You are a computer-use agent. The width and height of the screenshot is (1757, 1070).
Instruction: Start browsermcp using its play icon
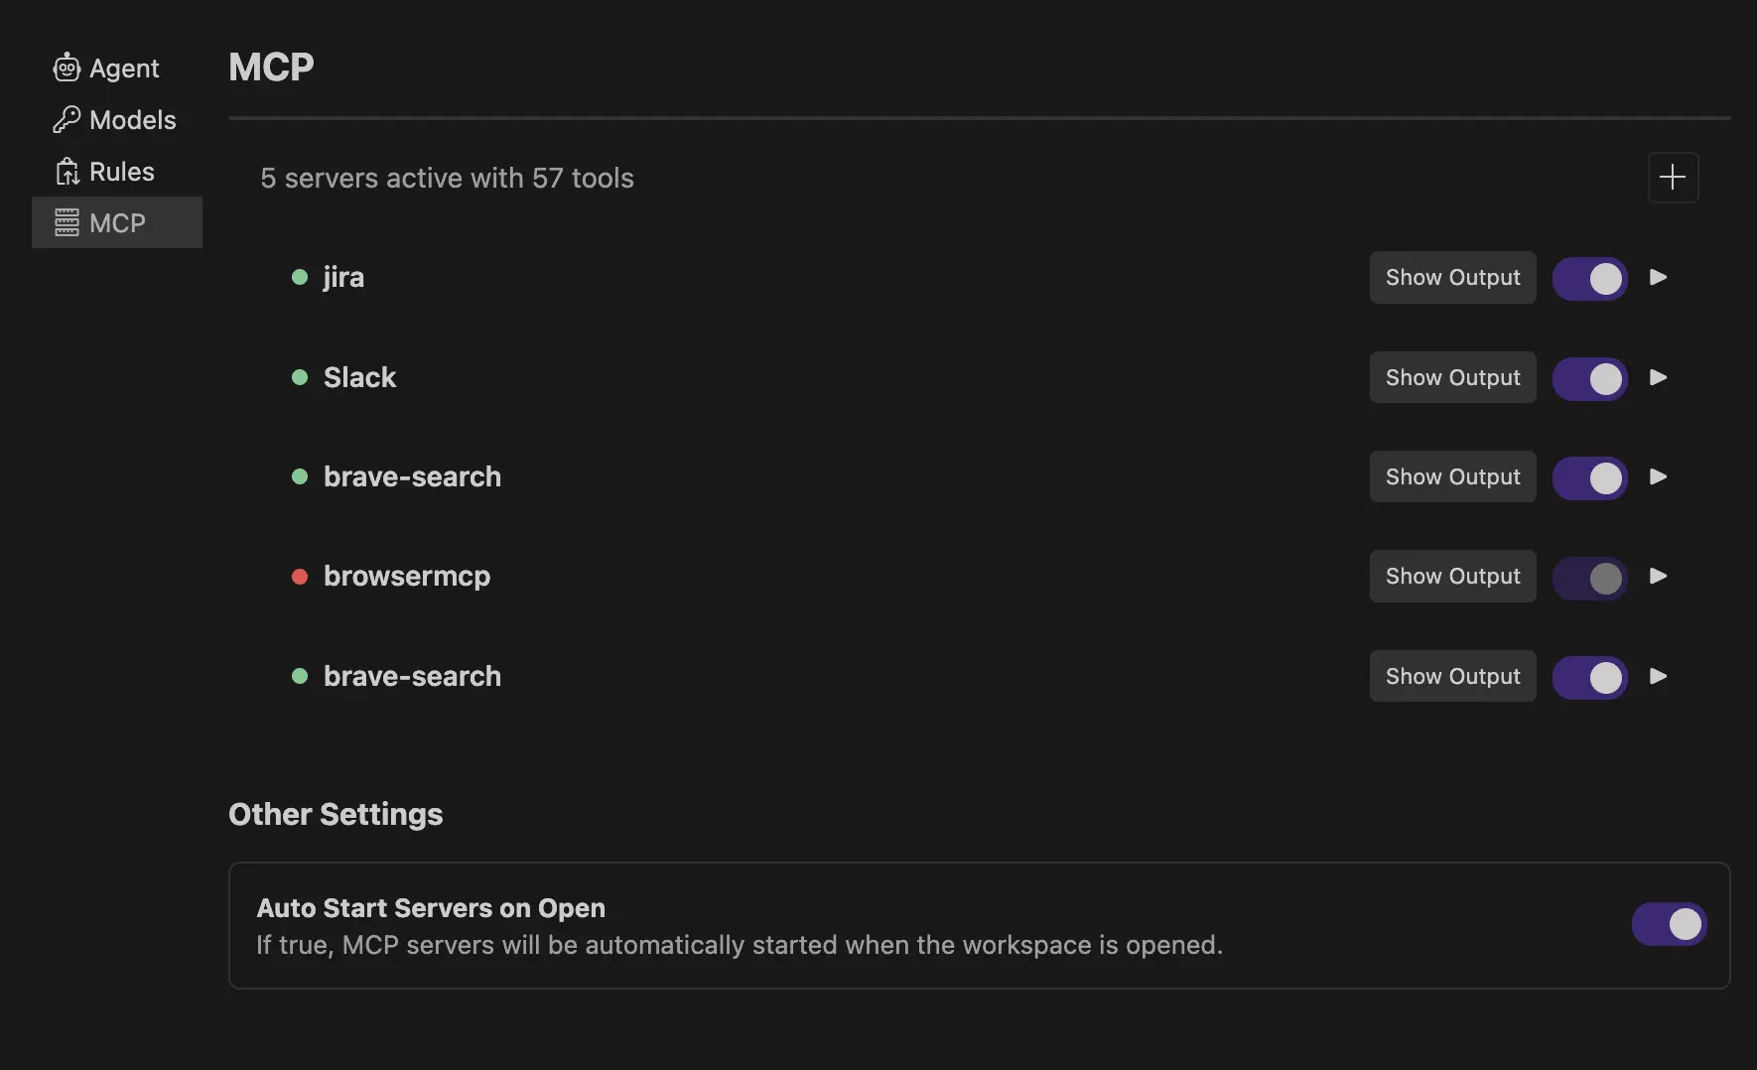tap(1658, 577)
